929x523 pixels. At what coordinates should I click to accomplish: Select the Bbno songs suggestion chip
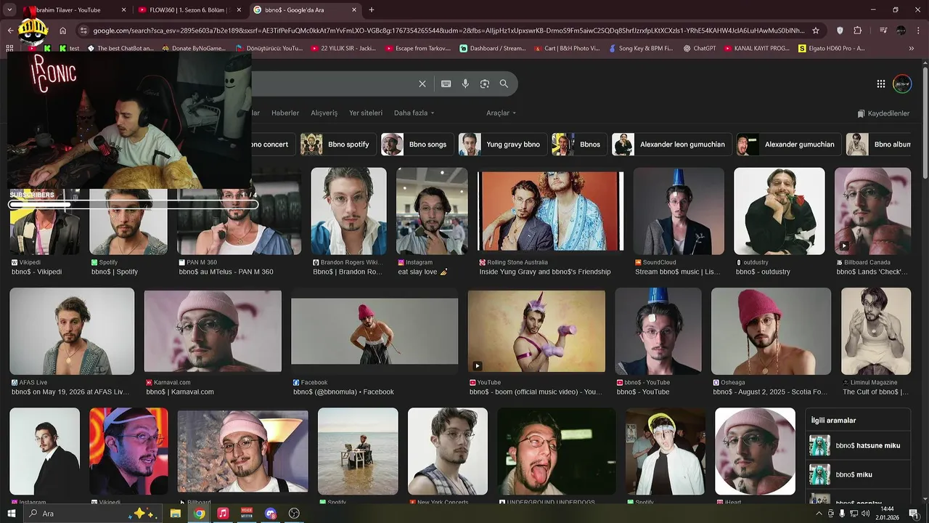click(418, 145)
